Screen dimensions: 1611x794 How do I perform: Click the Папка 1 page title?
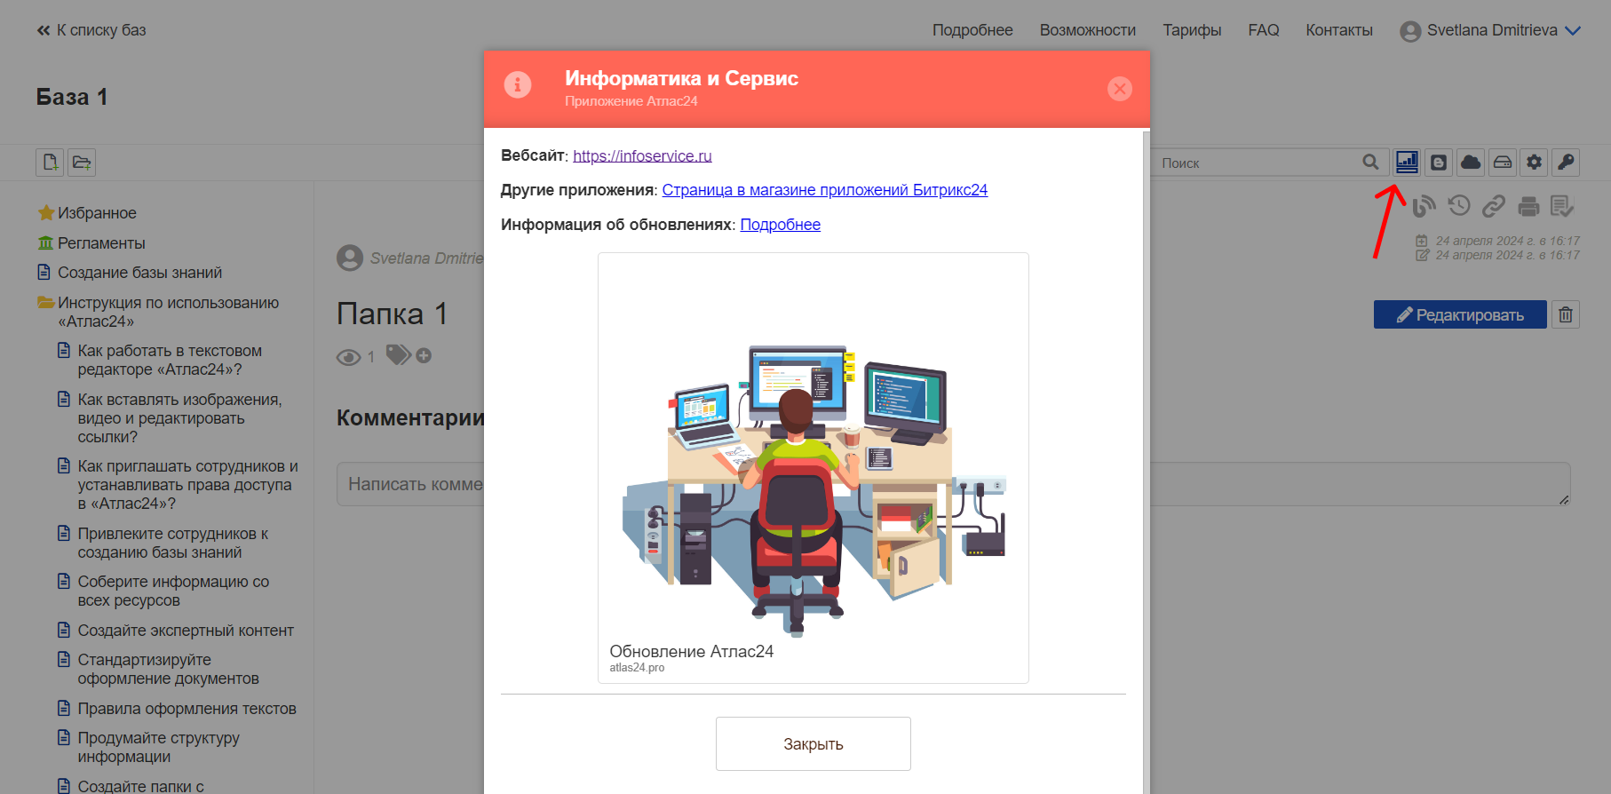click(x=392, y=314)
